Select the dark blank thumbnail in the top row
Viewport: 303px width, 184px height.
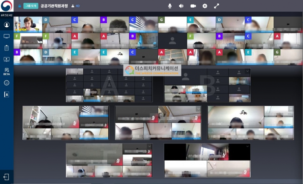coord(288,24)
